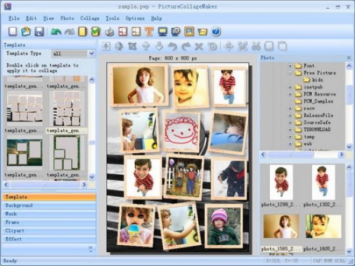Click the template list scroll-down arrow
The height and width of the screenshot is (266, 355).
point(92,177)
